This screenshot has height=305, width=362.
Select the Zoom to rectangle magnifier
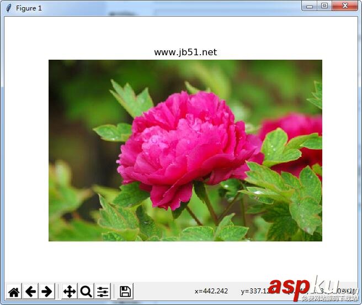[86, 291]
